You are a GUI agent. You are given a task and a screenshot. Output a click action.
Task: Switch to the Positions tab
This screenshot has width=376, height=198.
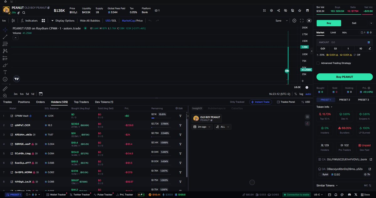pyautogui.click(x=24, y=102)
